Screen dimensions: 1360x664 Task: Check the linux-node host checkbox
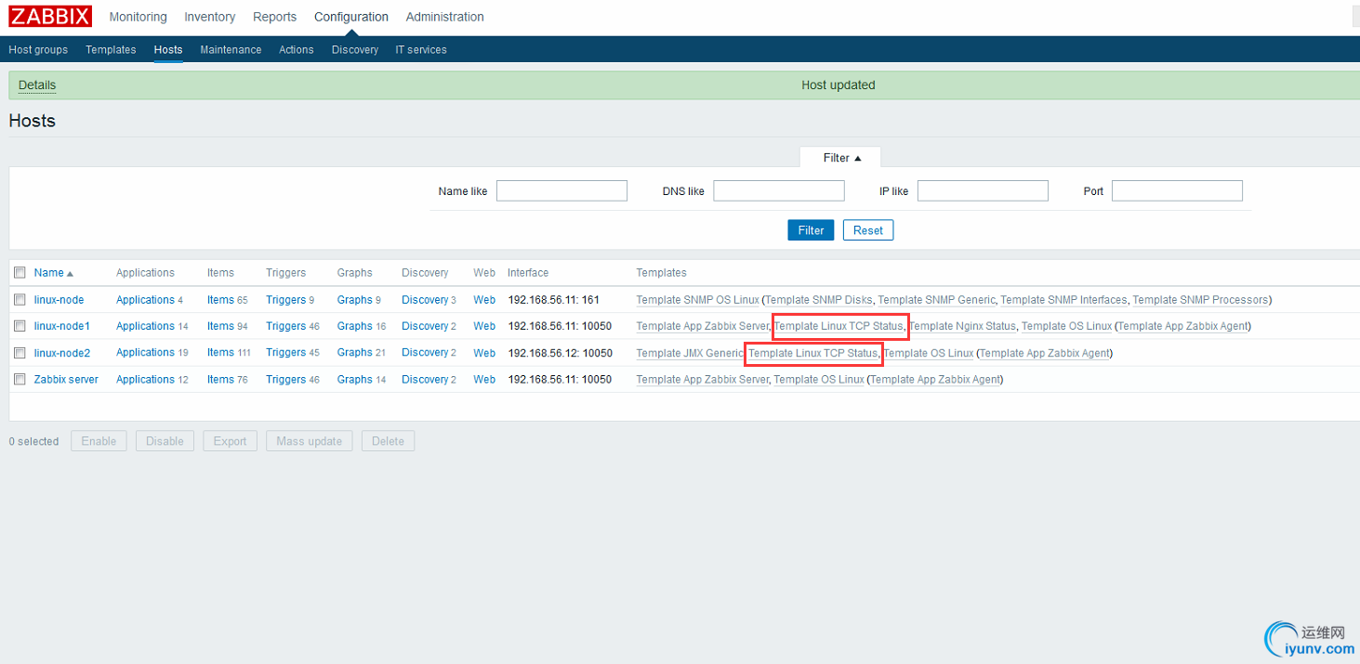tap(20, 300)
